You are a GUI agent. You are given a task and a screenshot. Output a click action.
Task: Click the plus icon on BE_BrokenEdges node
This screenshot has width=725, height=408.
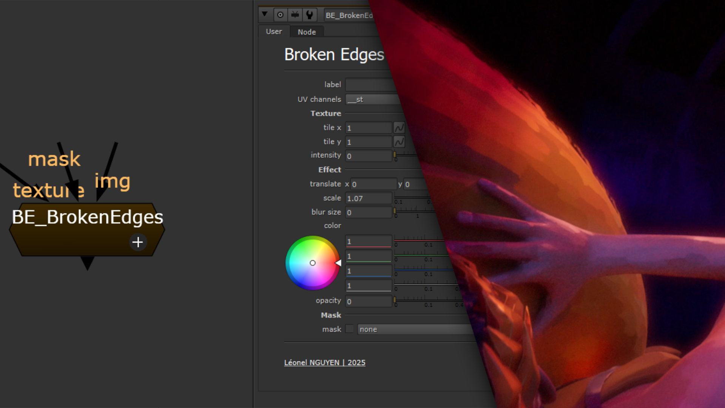click(x=138, y=242)
